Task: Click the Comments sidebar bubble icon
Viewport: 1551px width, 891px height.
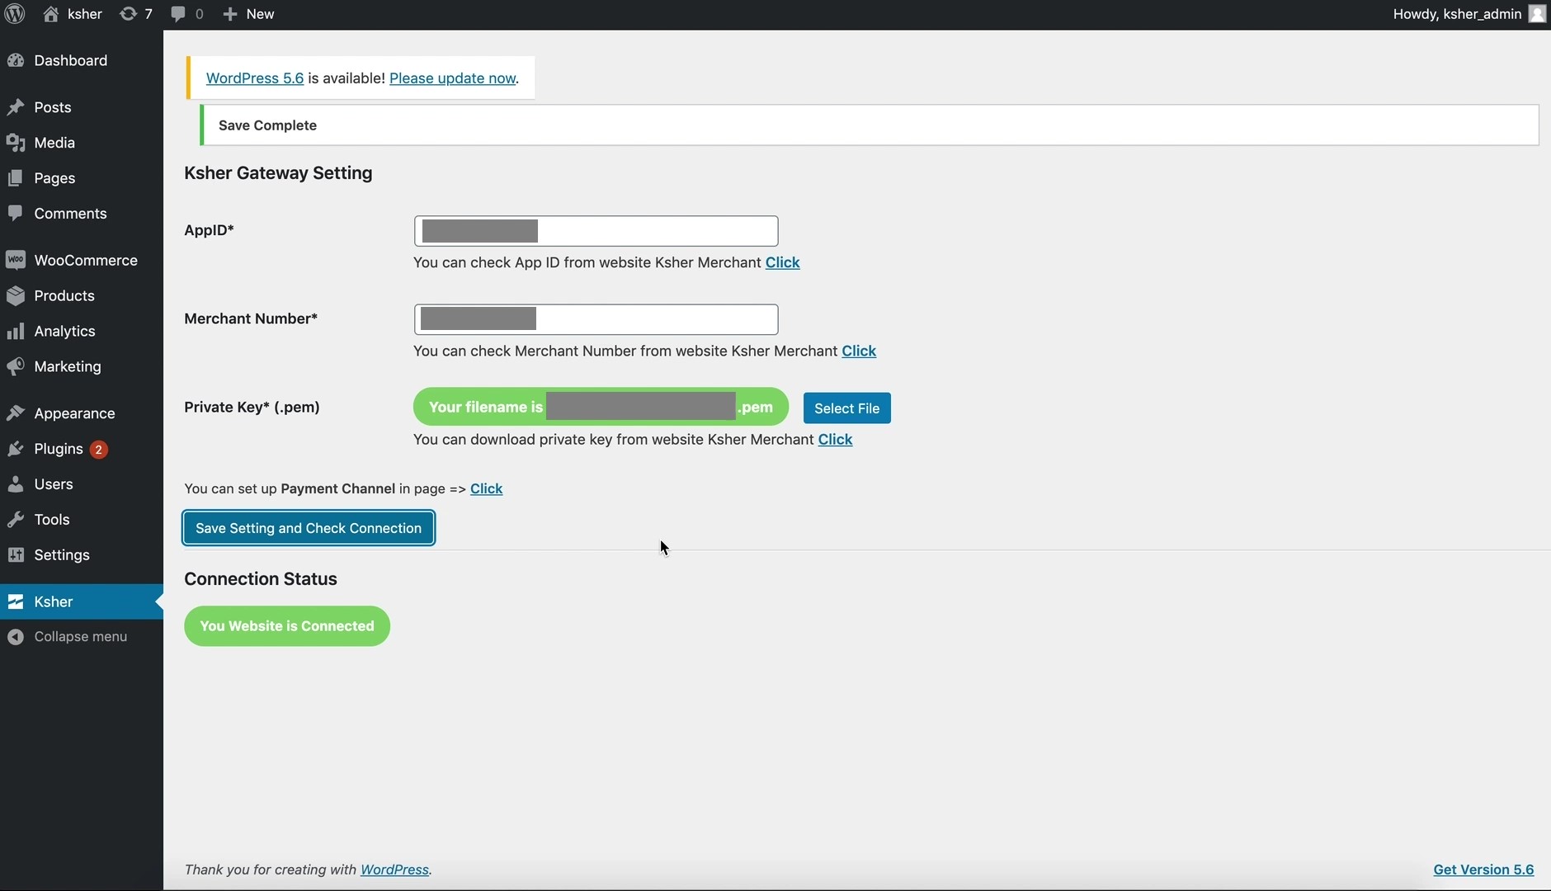Action: (16, 214)
